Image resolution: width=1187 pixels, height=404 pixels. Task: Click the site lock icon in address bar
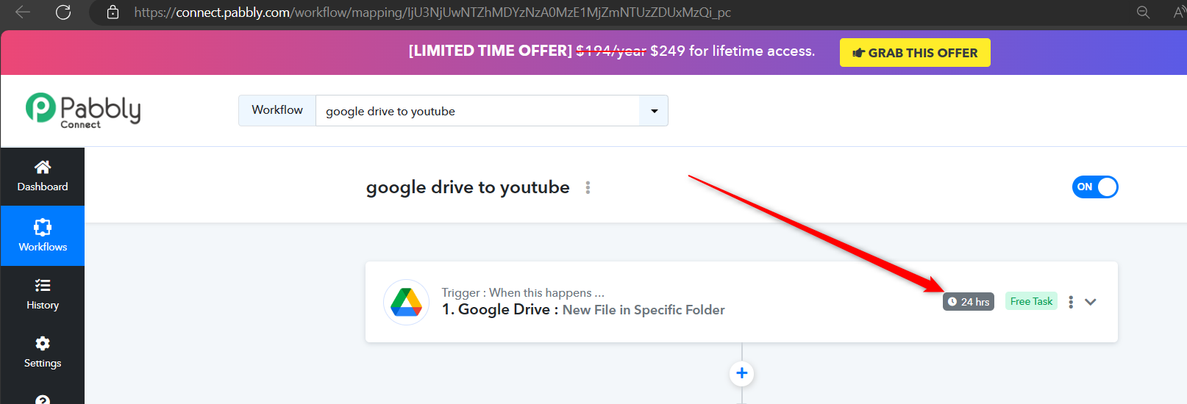pos(113,12)
